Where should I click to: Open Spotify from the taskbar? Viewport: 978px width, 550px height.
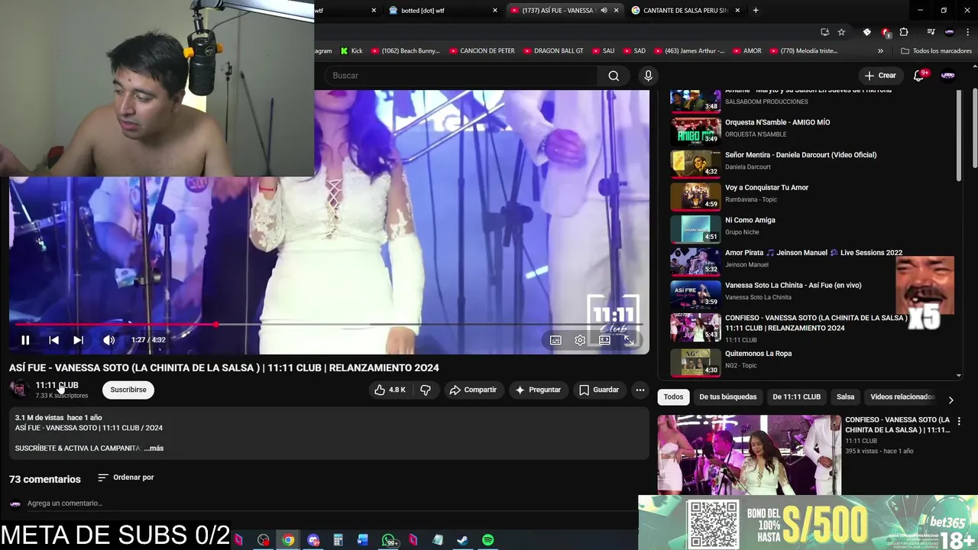point(487,540)
